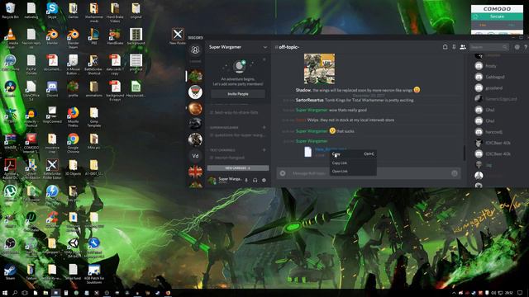This screenshot has width=529, height=297.
Task: Open Task View on the taskbar
Action: pyautogui.click(x=25, y=293)
